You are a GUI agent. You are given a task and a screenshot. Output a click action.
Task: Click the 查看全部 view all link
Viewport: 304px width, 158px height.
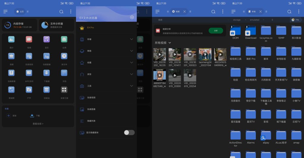(x=38, y=124)
